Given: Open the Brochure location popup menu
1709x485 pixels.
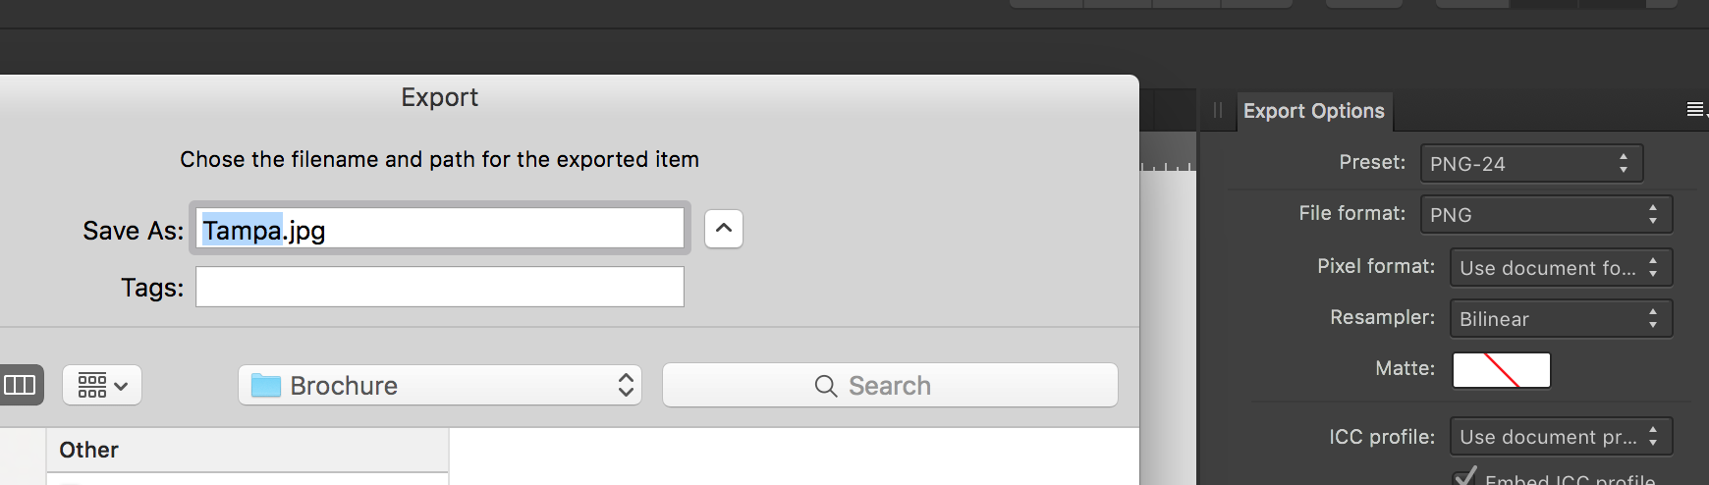Looking at the screenshot, I should point(440,385).
